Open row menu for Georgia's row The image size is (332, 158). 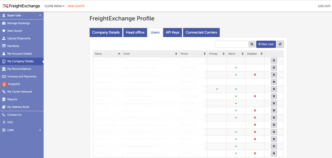[x=274, y=125]
